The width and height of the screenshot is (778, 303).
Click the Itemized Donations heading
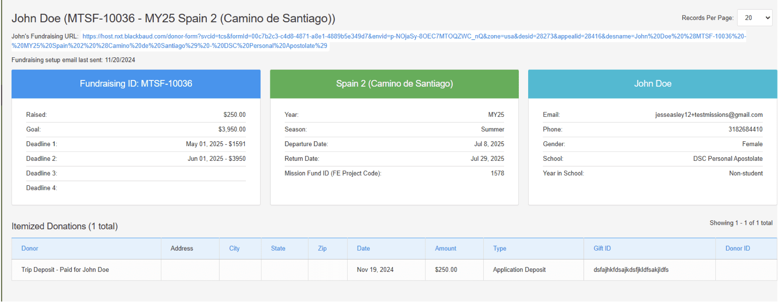[64, 226]
